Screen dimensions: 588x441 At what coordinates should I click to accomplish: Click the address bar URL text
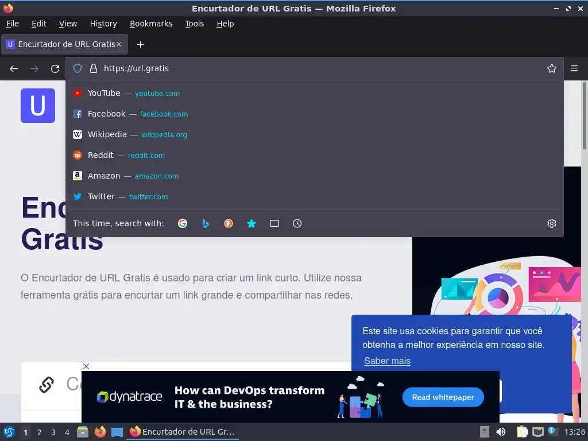[x=136, y=68]
